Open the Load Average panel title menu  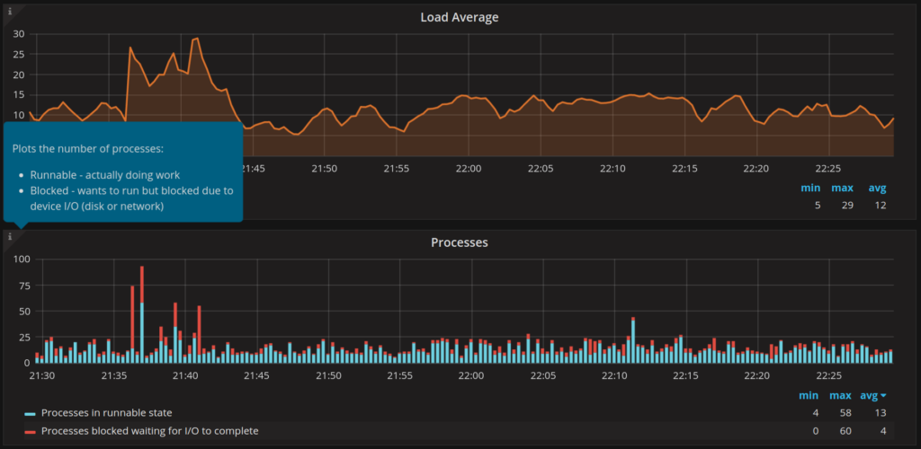pyautogui.click(x=460, y=18)
